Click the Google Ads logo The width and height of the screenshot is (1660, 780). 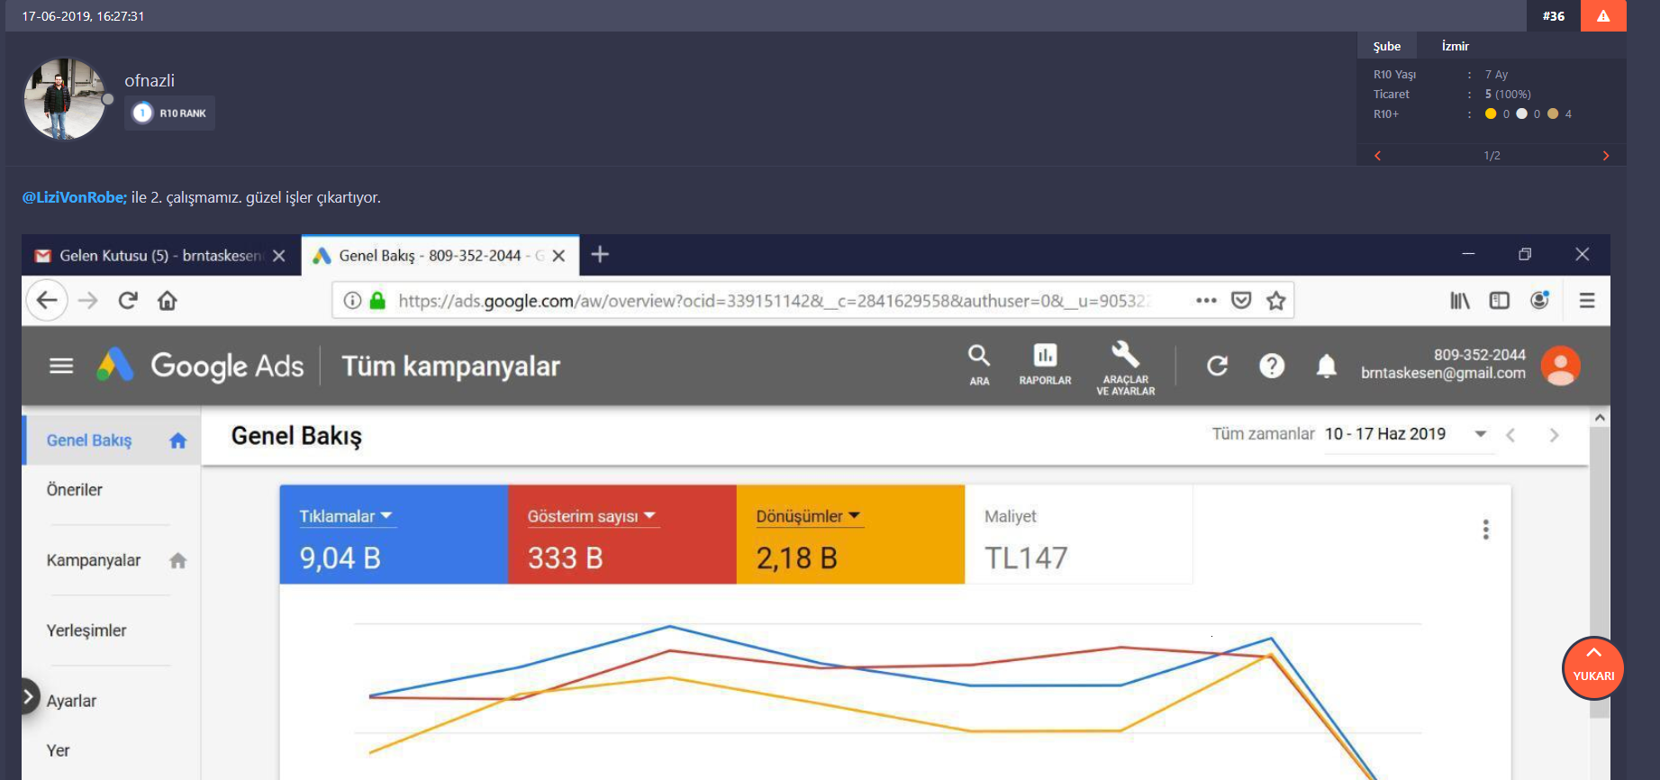(x=200, y=366)
